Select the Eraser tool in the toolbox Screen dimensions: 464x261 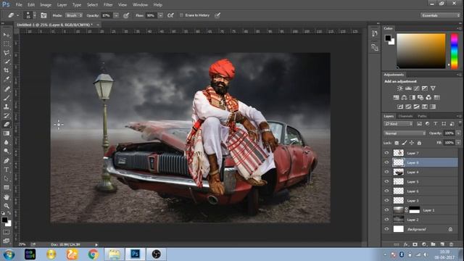click(7, 124)
